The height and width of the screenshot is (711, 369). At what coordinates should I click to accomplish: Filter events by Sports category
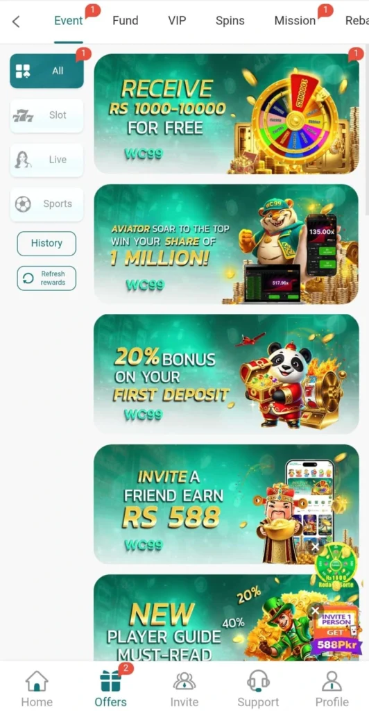[46, 204]
